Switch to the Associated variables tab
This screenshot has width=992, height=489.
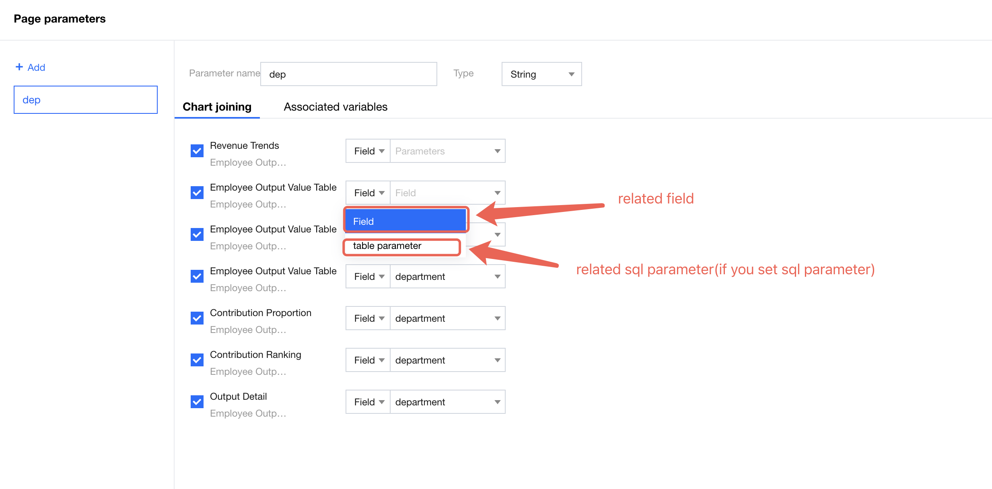335,107
